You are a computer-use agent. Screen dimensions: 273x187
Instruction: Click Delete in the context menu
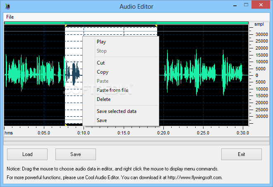(x=103, y=99)
